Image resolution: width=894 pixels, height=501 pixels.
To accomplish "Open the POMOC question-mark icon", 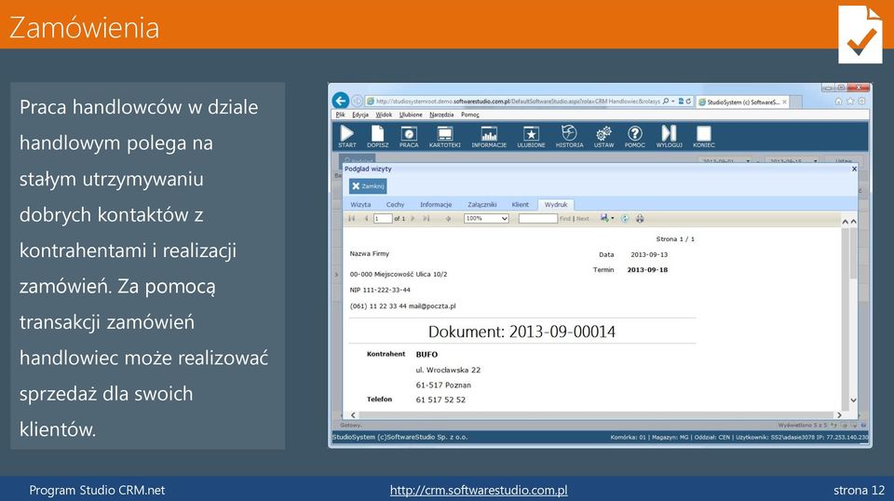I will point(634,136).
